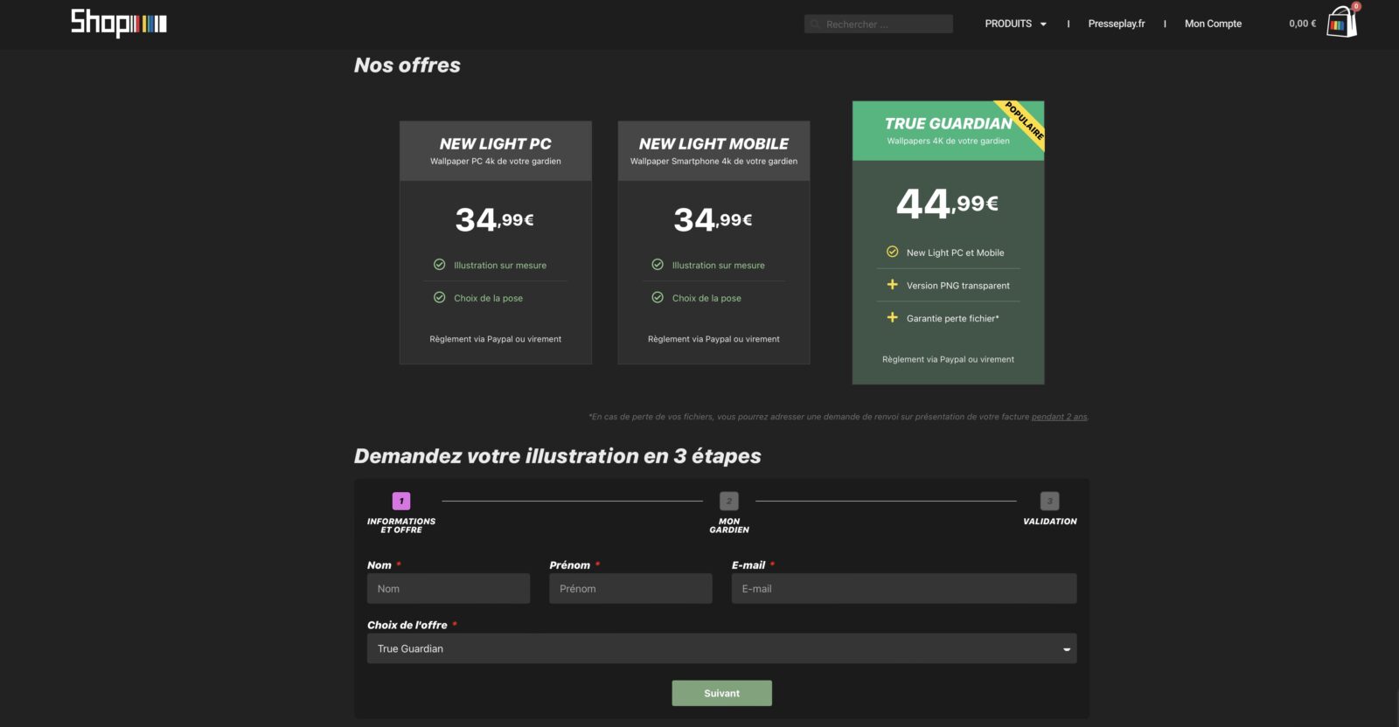The height and width of the screenshot is (727, 1399).
Task: Open the shopping bag cart icon
Action: coord(1342,22)
